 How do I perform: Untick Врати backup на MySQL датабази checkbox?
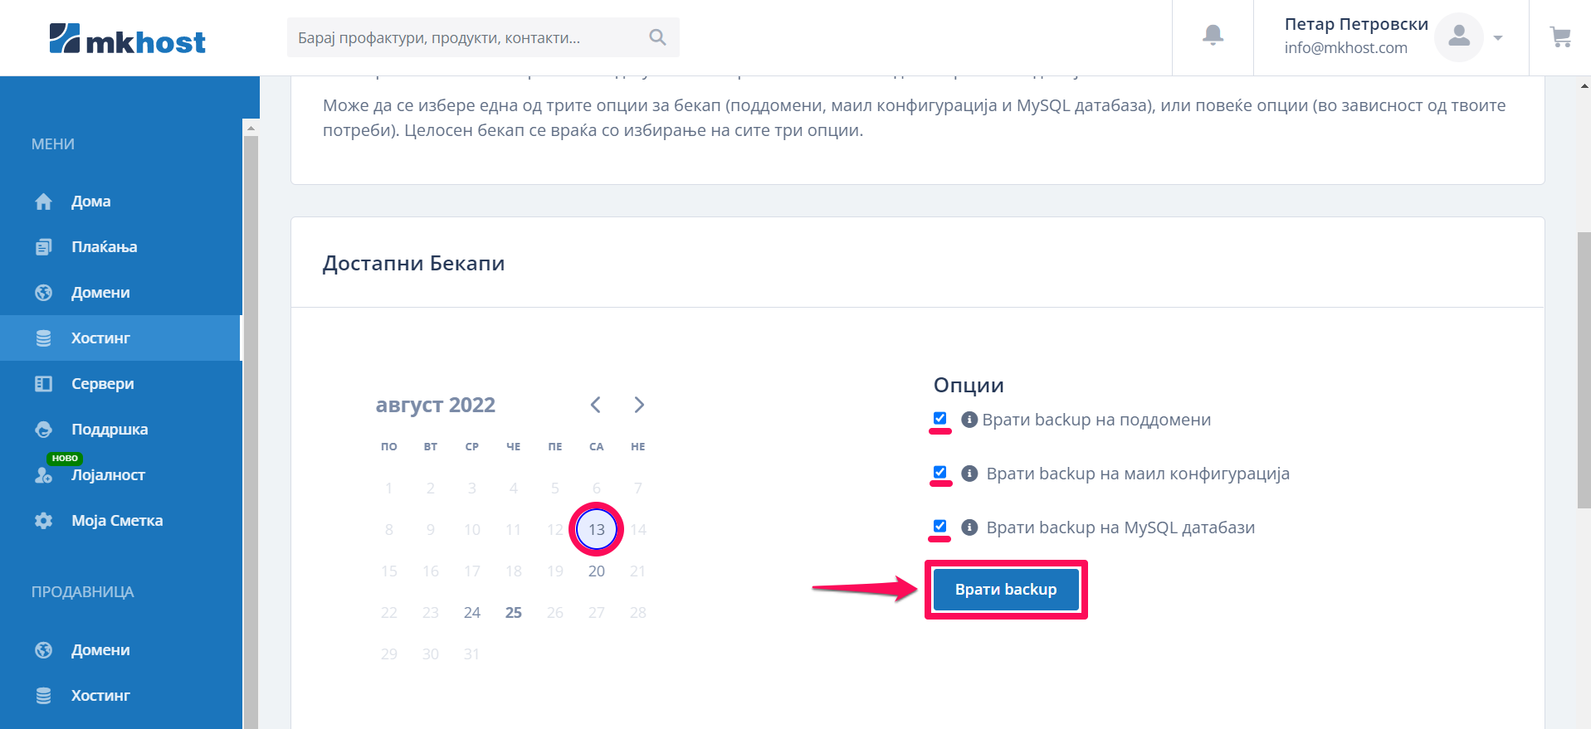pyautogui.click(x=939, y=526)
